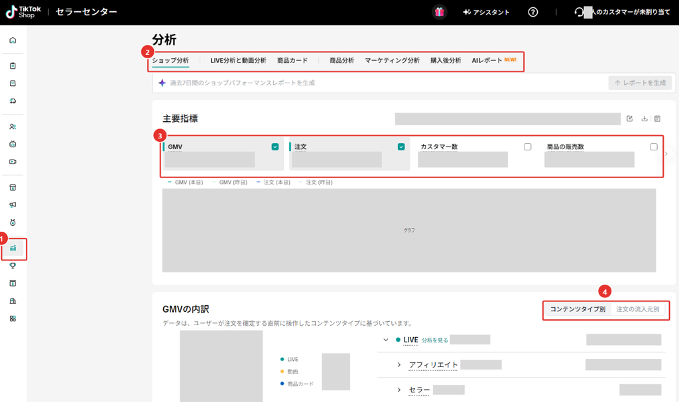Click the sparkle icon in report input
This screenshot has height=402, width=679.
tap(162, 83)
